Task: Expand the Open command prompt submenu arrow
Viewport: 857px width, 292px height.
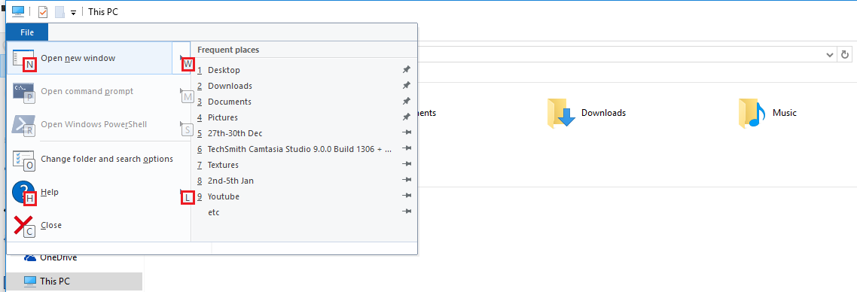Action: pos(181,91)
